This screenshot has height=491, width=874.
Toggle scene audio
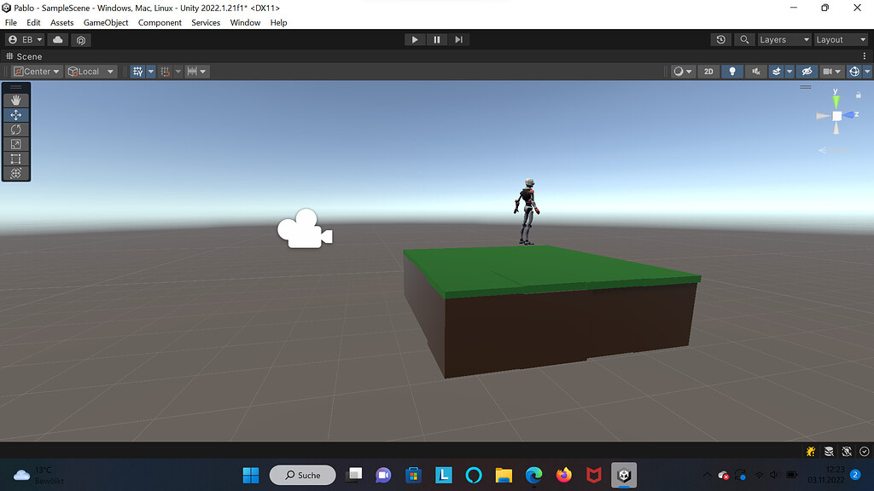755,72
